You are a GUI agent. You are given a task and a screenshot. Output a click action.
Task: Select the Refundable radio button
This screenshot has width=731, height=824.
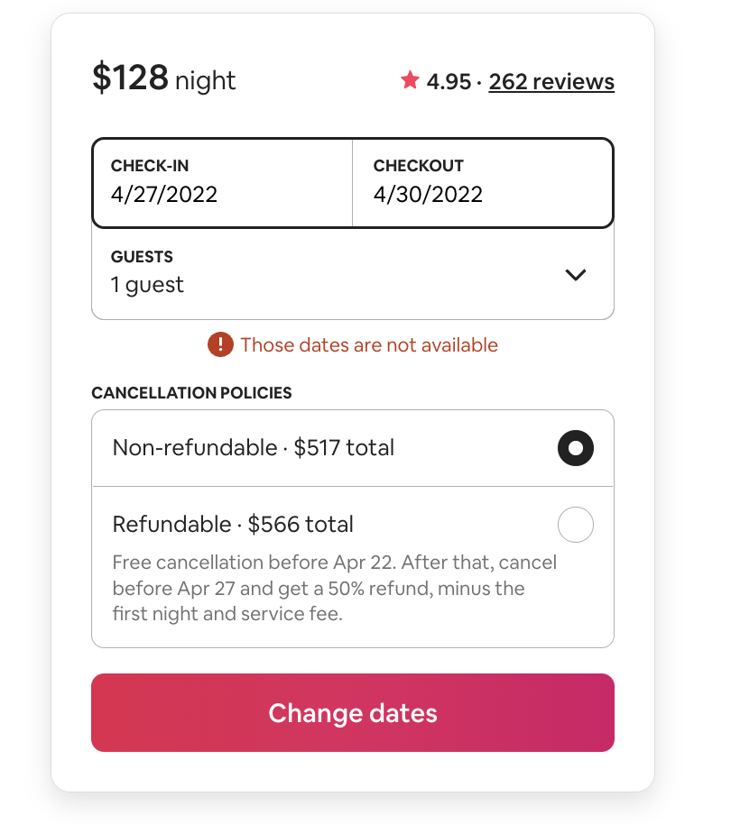point(576,525)
